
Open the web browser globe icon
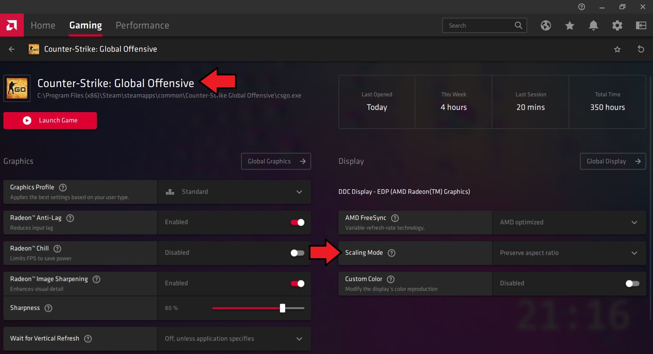[546, 25]
